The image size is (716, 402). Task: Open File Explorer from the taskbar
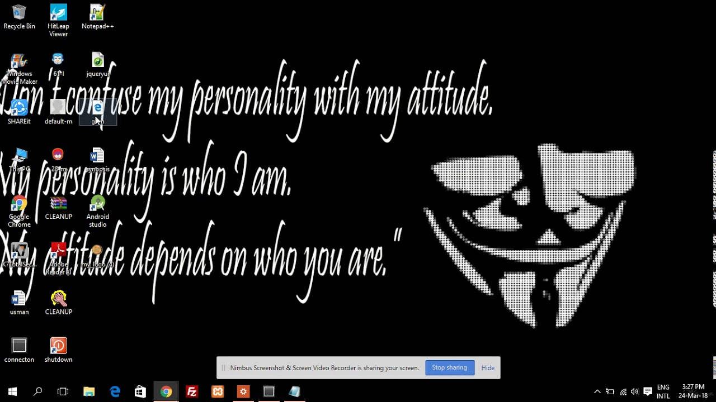coord(89,391)
